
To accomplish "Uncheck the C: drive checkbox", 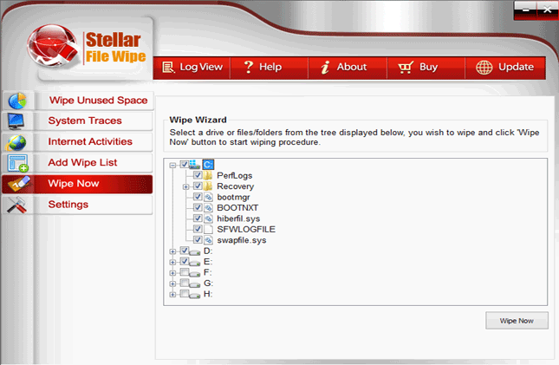I will [x=184, y=164].
